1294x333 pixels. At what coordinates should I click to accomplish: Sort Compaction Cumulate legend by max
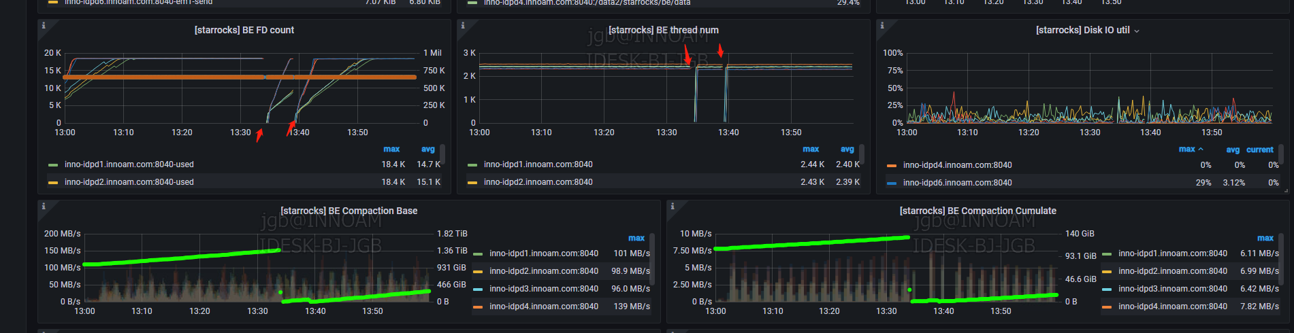1265,238
